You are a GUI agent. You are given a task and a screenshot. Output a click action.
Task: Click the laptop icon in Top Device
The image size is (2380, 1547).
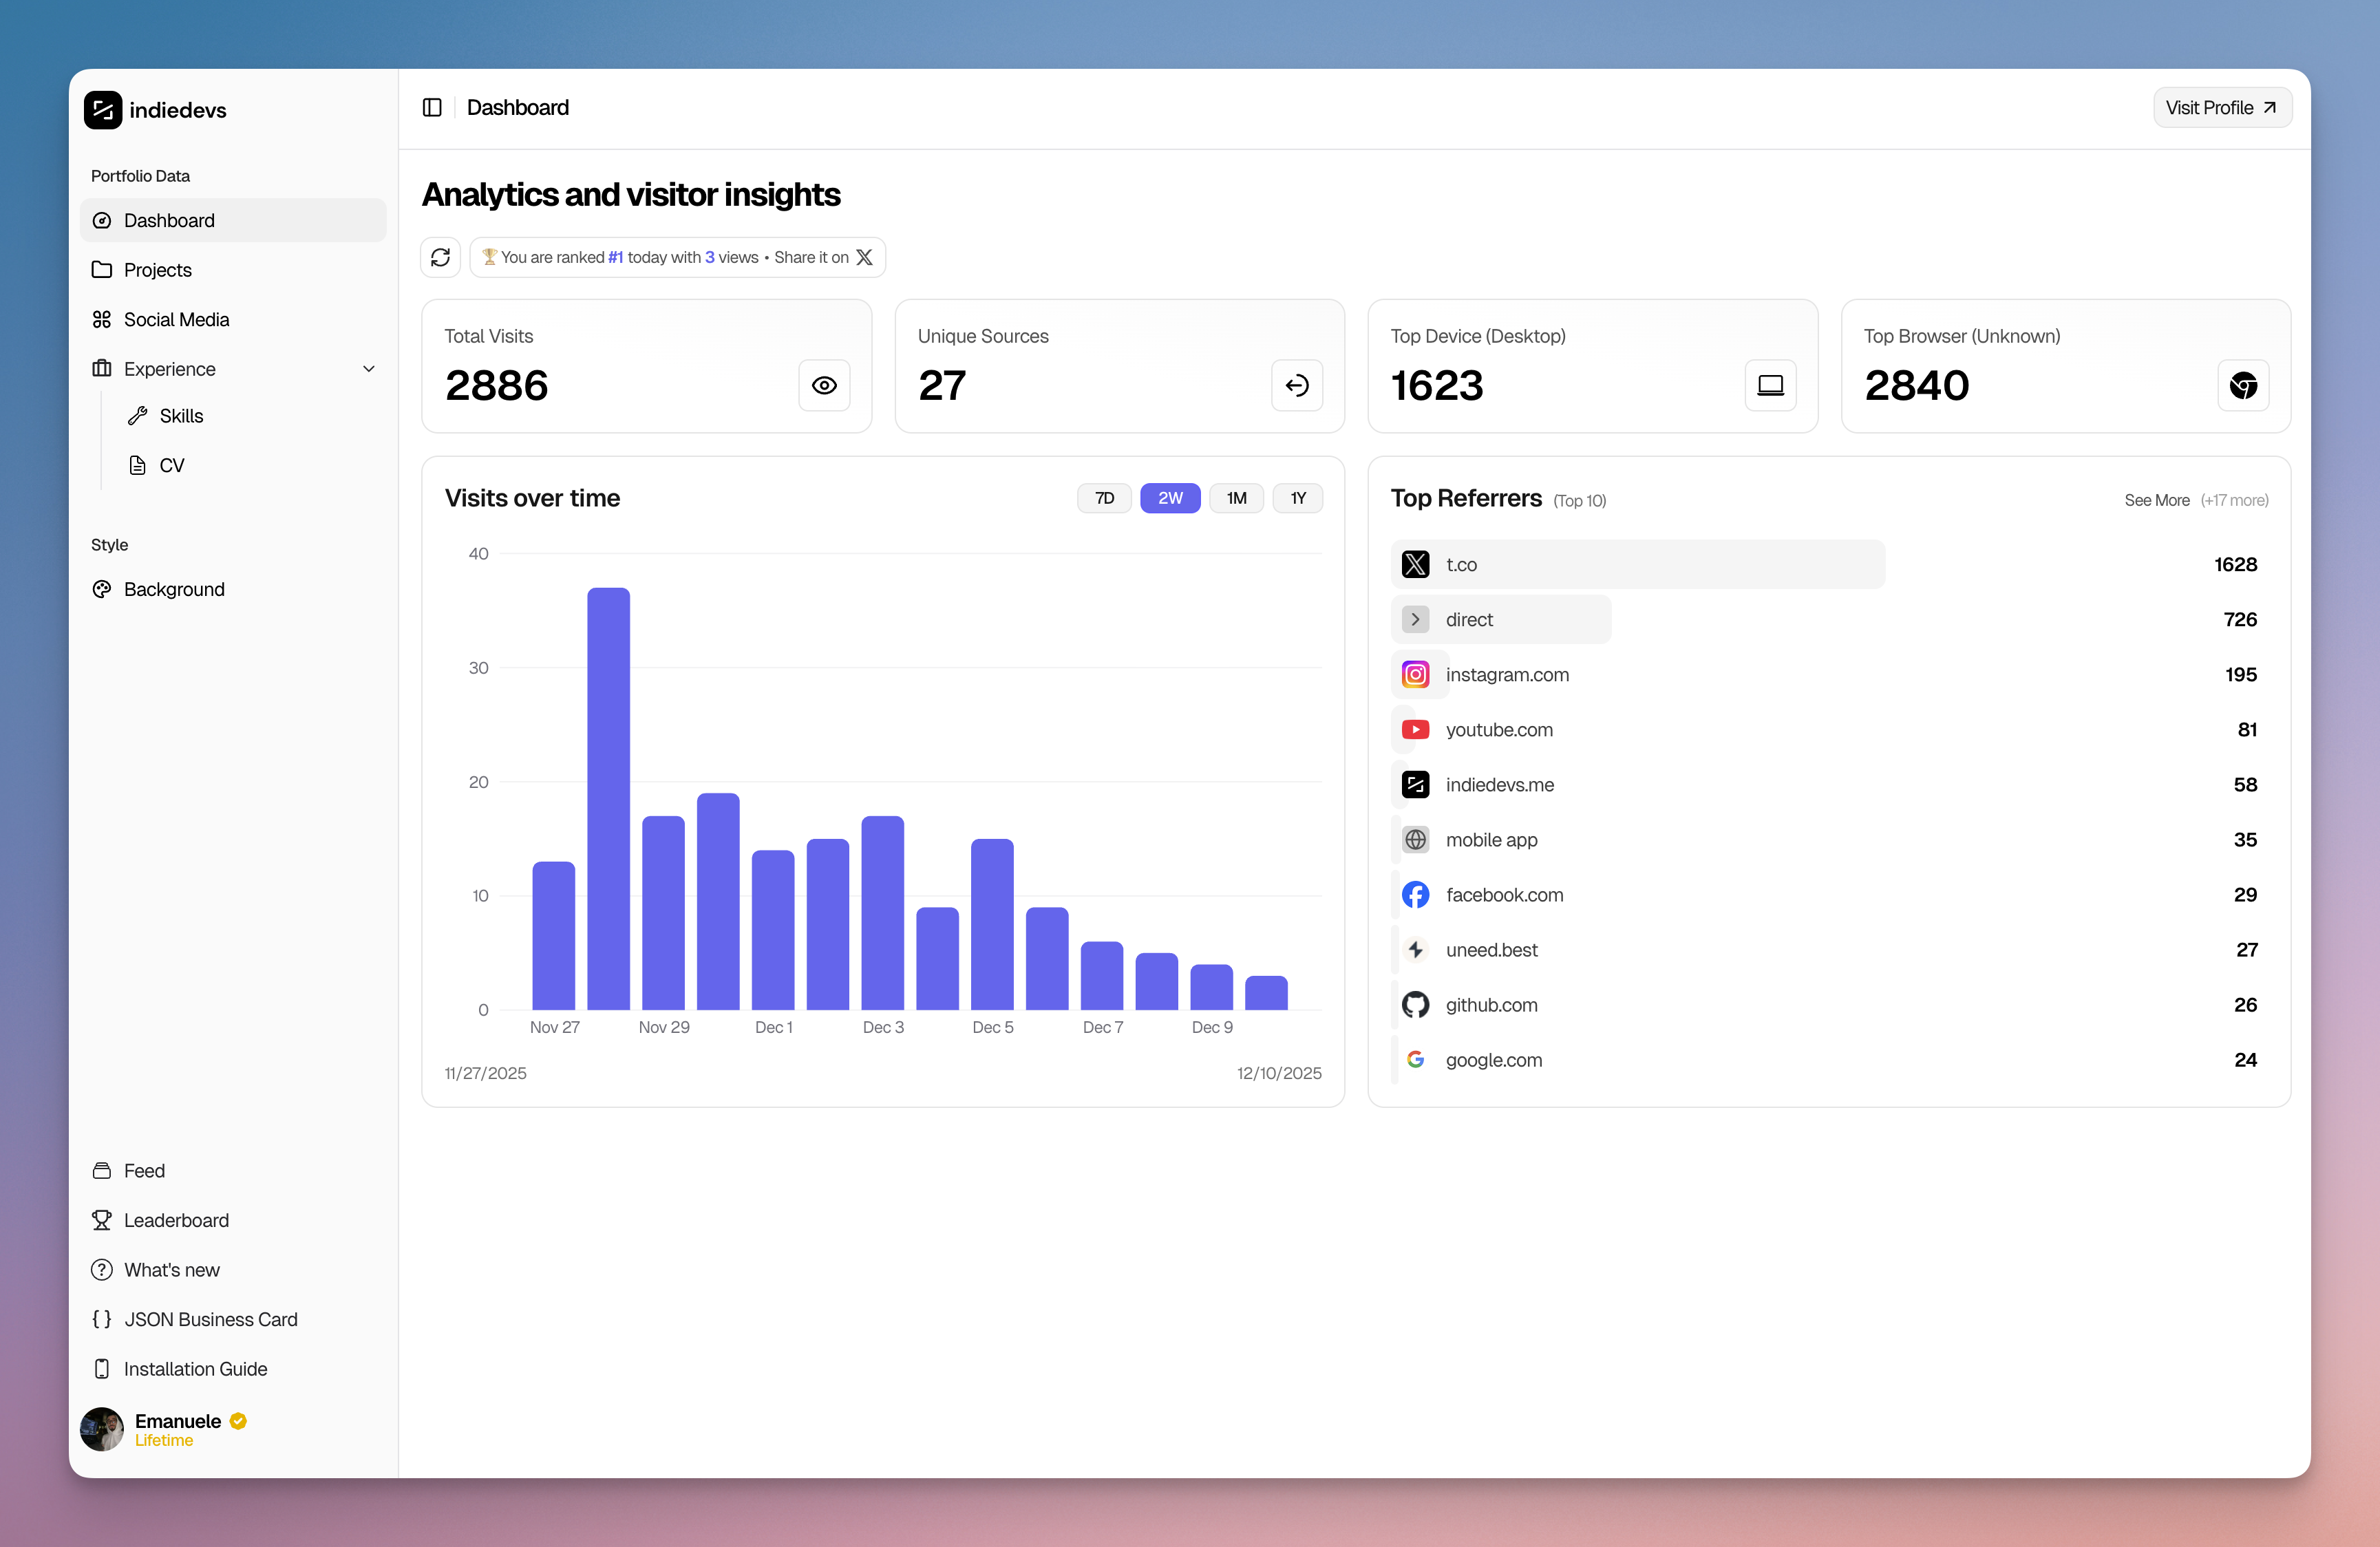[1770, 385]
